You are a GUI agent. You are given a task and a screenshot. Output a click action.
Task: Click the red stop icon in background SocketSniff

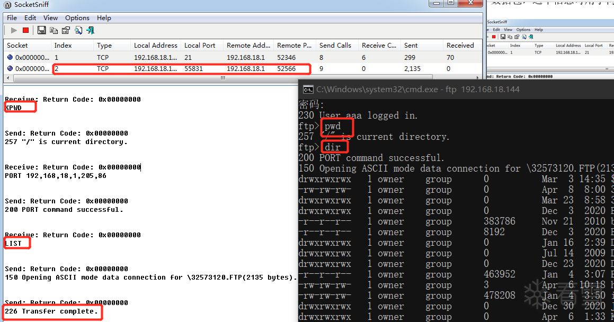(494, 37)
